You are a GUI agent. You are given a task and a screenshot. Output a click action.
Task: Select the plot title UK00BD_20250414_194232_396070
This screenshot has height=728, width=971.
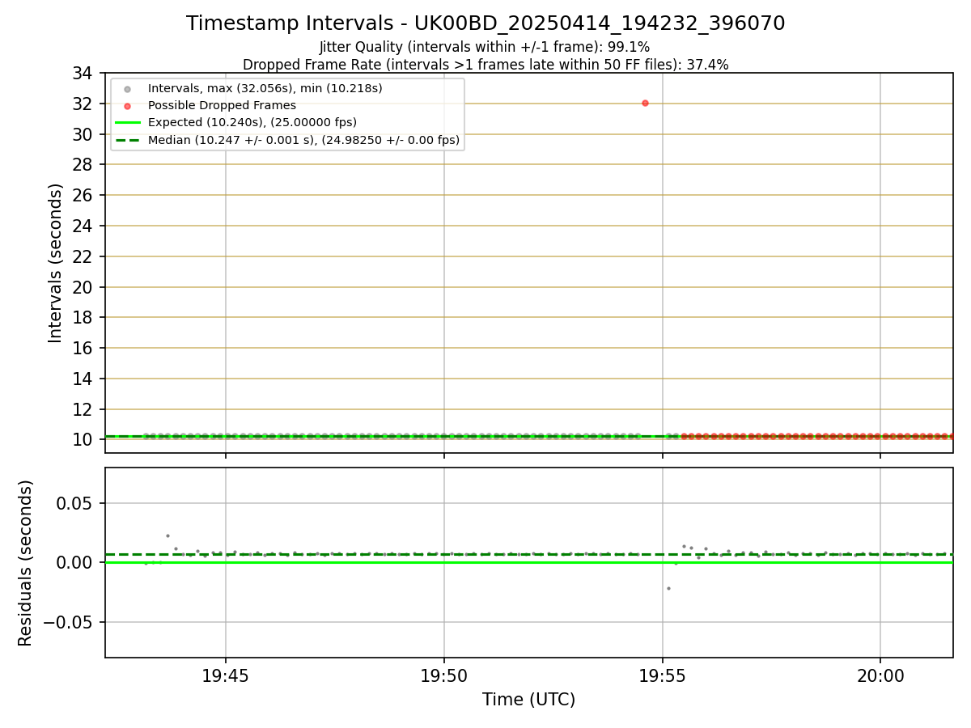(x=485, y=23)
